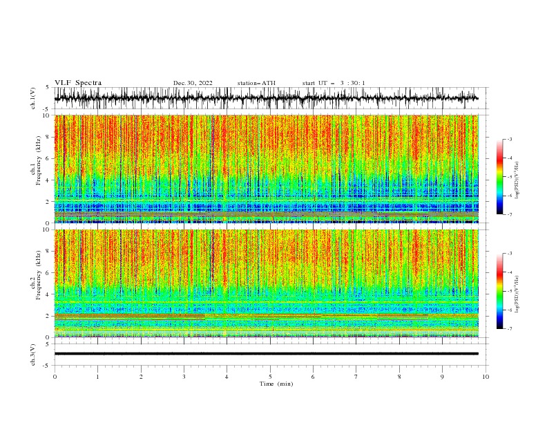Click the ch.1 spectrogram color scale bar
547x423 pixels.
[x=499, y=177]
